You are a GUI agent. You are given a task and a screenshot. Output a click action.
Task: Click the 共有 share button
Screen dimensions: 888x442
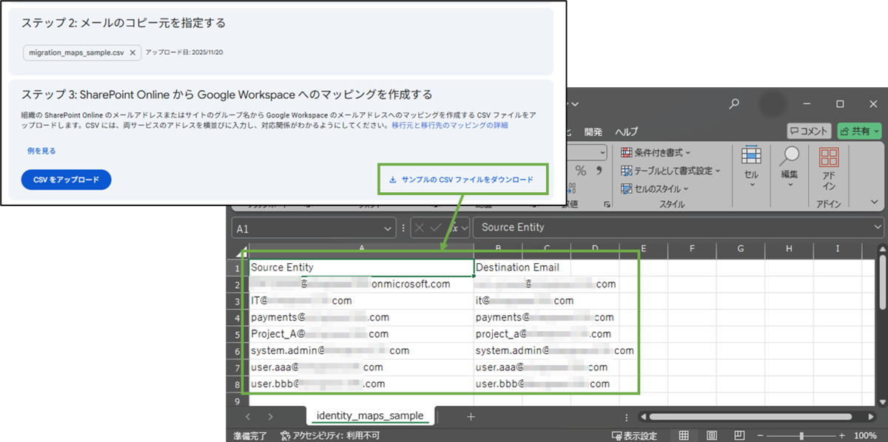[860, 131]
